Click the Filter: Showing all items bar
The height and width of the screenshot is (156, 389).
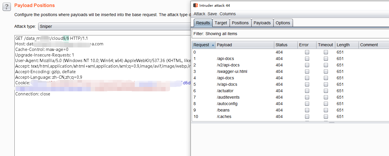pos(290,34)
